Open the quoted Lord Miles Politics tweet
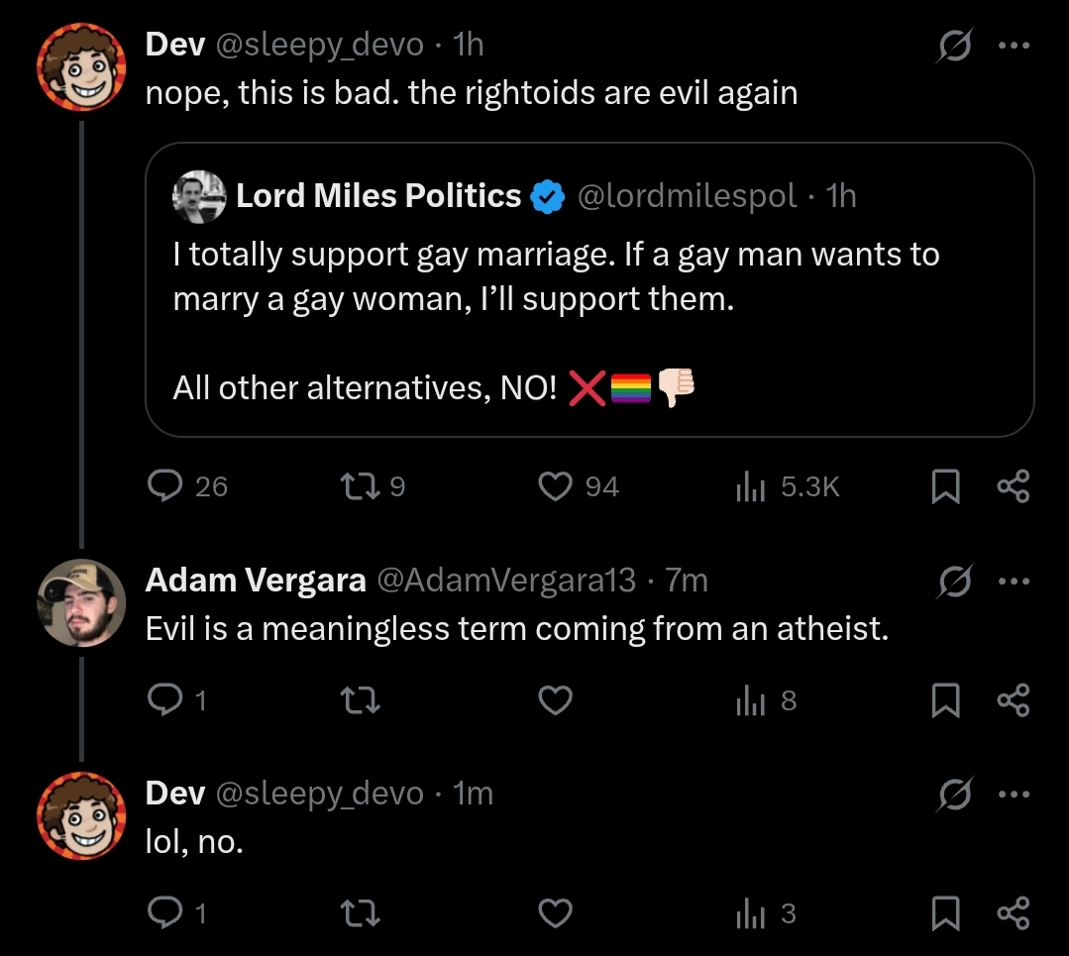Image resolution: width=1069 pixels, height=956 pixels. tap(589, 290)
